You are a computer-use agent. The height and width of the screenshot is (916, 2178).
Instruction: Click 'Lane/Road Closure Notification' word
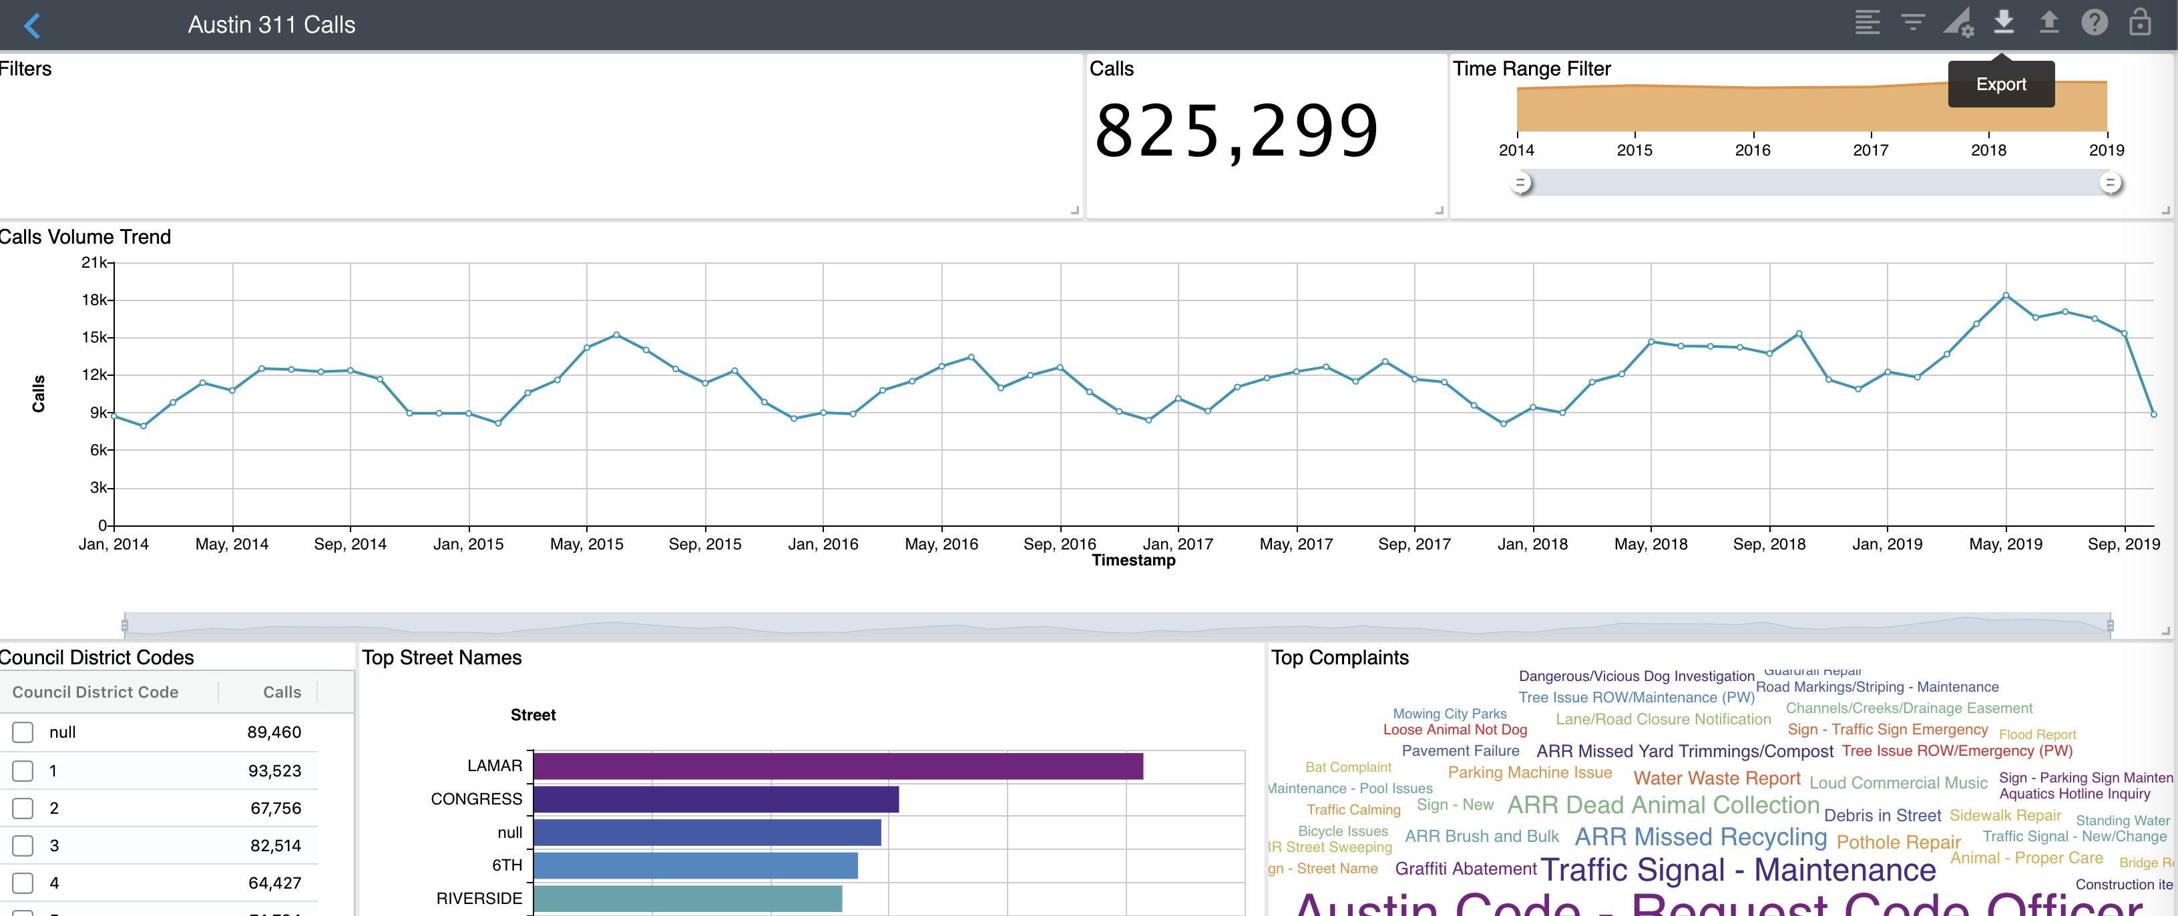point(1663,720)
